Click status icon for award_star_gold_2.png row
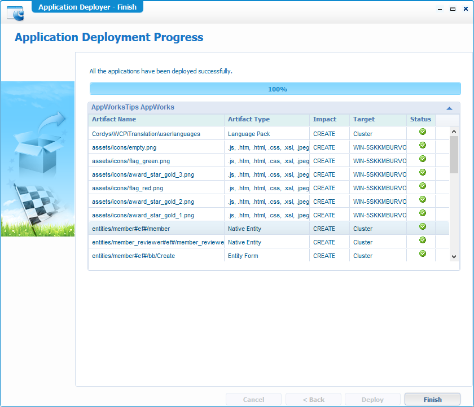474x407 pixels. tap(423, 200)
